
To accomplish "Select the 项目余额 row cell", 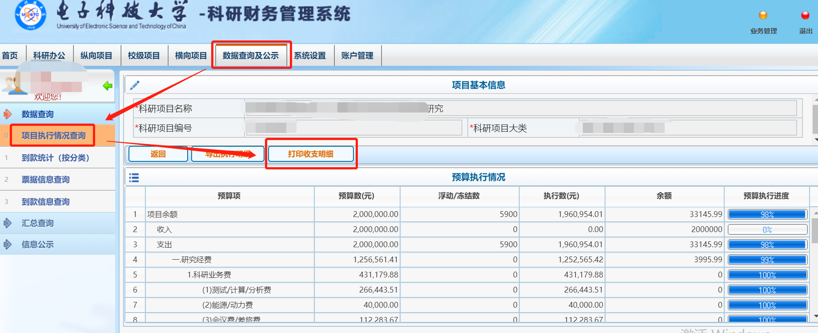I will tap(229, 214).
